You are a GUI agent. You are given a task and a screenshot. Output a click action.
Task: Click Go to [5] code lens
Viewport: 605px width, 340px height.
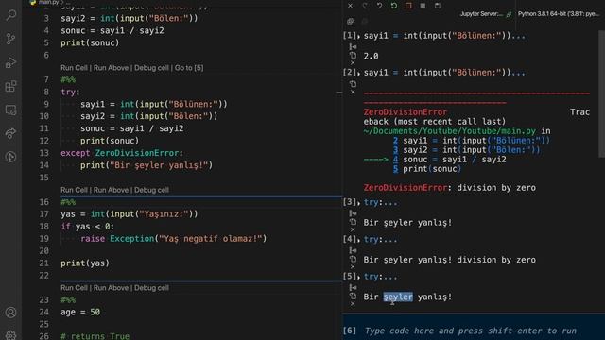tap(189, 68)
